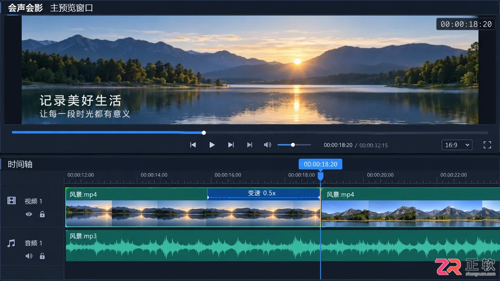Click 00:00:14:00 on the timeline ruler
This screenshot has width=500, height=281.
(x=154, y=175)
